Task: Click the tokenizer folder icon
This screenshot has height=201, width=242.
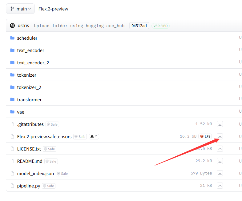Action: point(12,75)
